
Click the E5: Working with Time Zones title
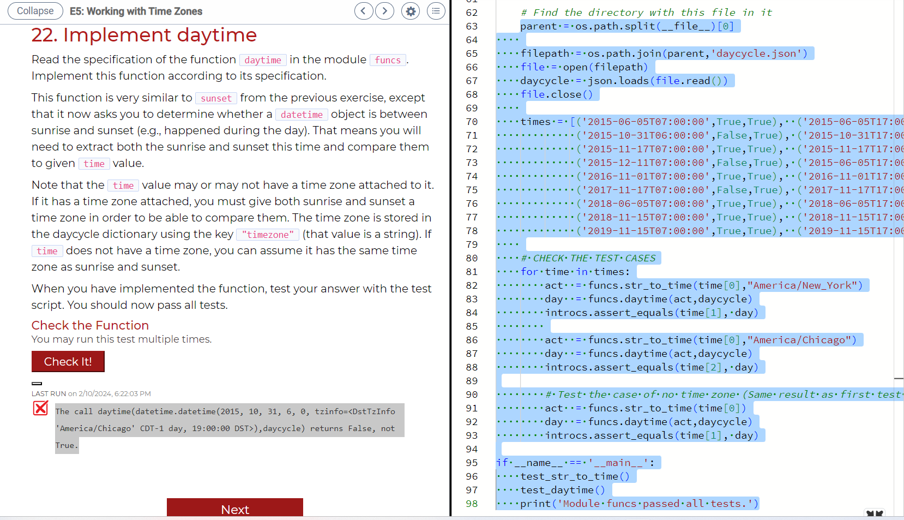coord(135,11)
